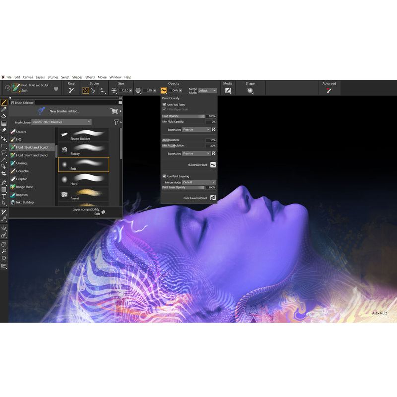Select the Rotate Page tool

coord(4,258)
